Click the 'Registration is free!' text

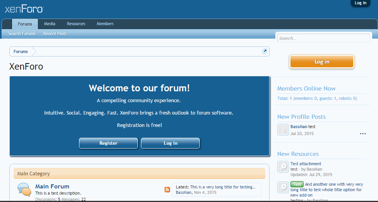pos(139,125)
